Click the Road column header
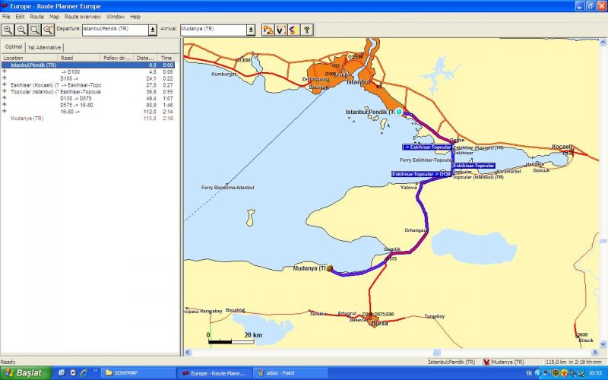 (x=79, y=58)
